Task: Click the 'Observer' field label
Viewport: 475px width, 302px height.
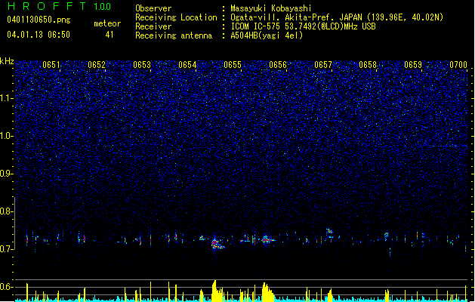Action: [153, 8]
